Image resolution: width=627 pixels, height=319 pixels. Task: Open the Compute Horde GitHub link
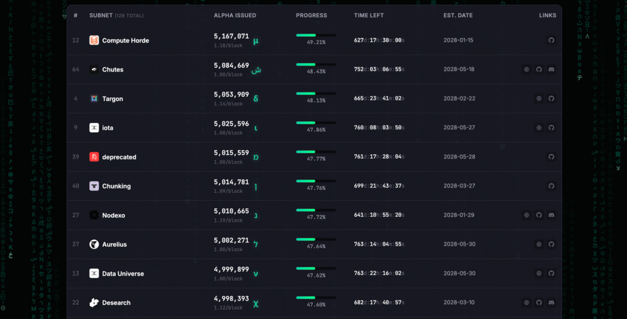[550, 40]
